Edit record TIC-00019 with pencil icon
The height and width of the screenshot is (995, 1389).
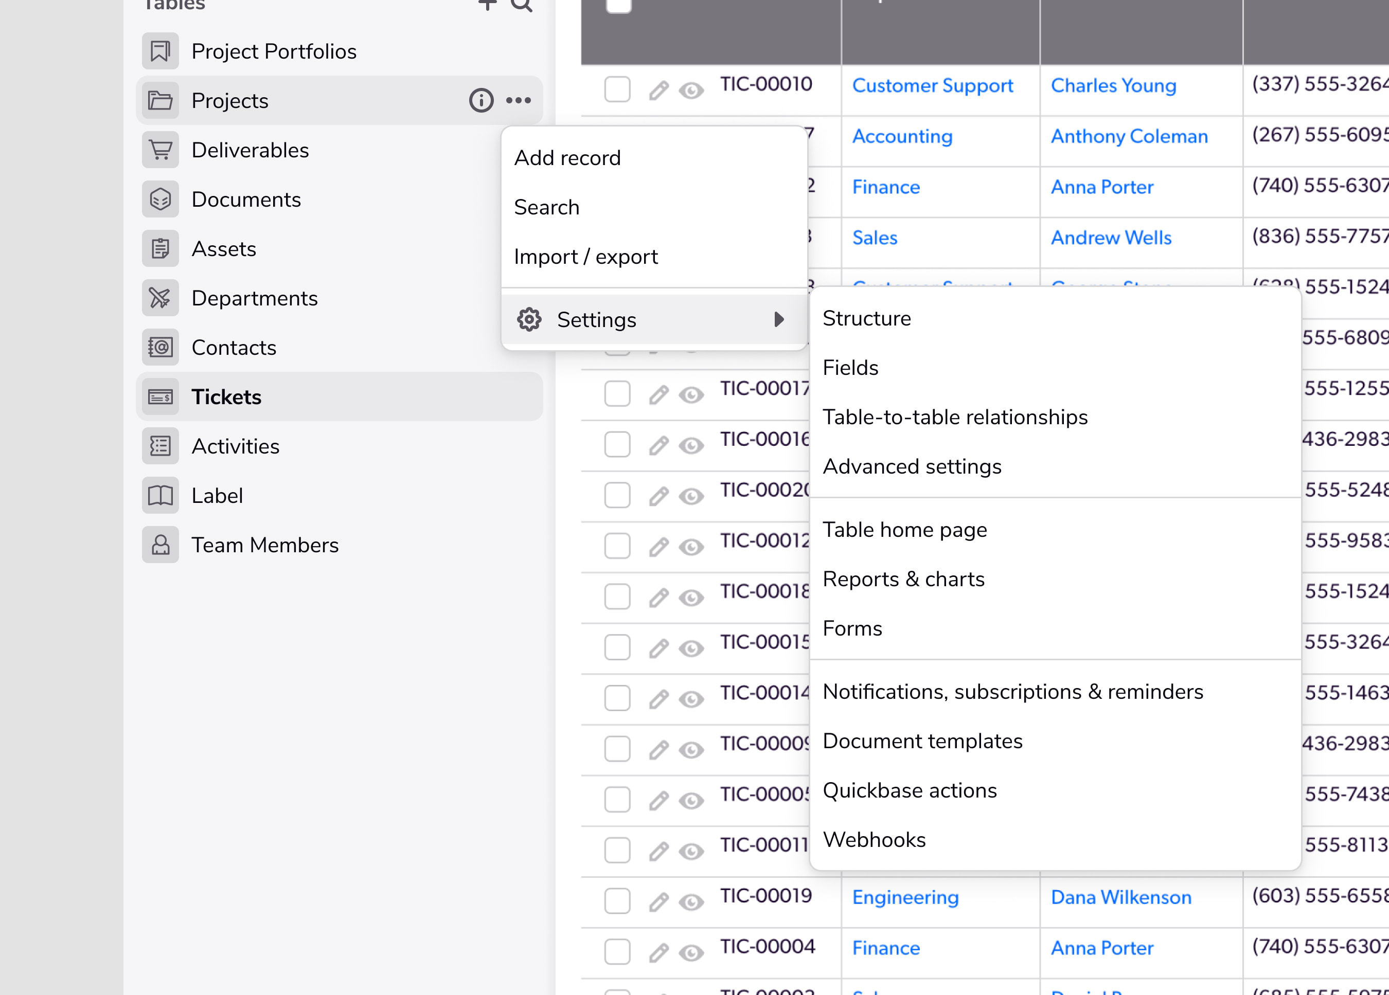coord(659,902)
